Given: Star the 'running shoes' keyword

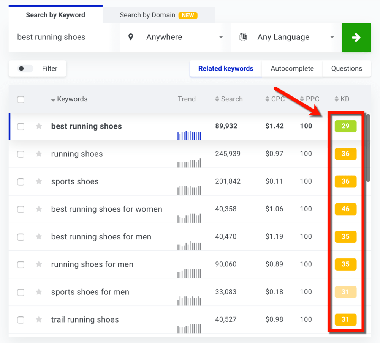Looking at the screenshot, I should coord(38,154).
